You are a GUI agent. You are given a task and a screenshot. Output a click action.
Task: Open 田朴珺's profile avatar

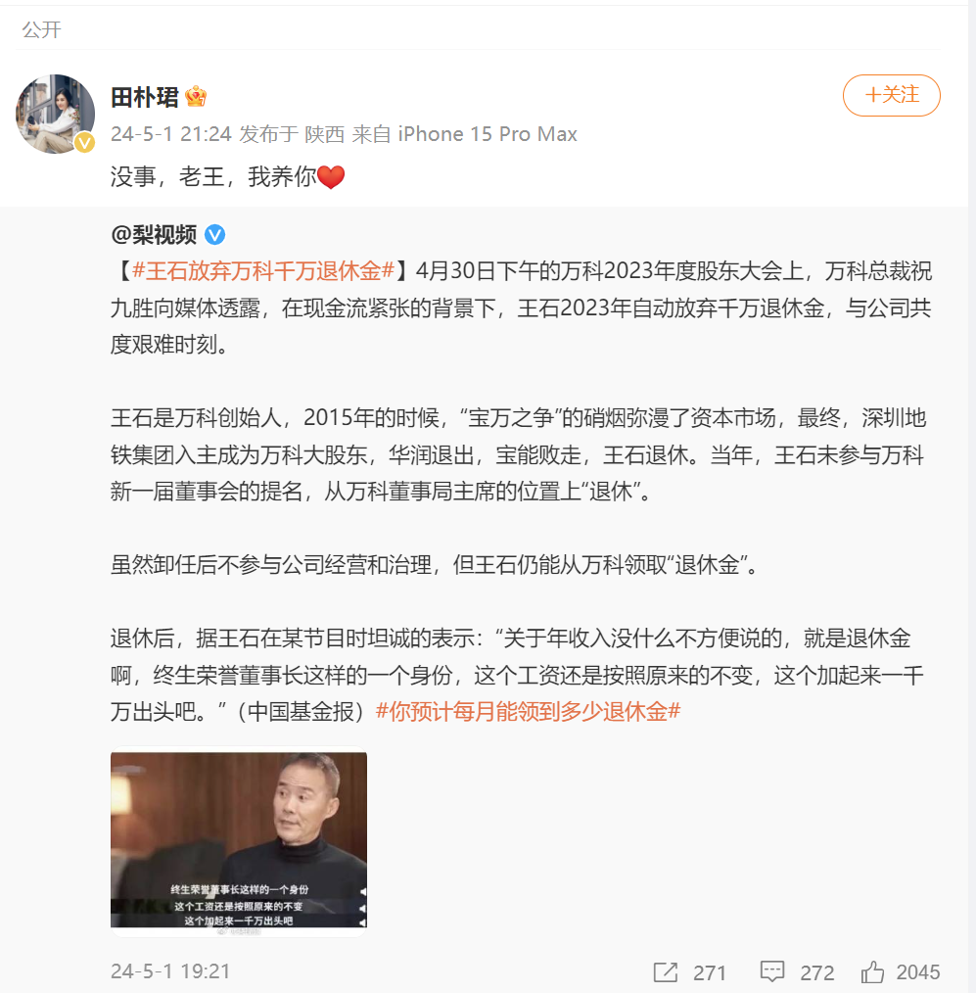click(x=55, y=114)
